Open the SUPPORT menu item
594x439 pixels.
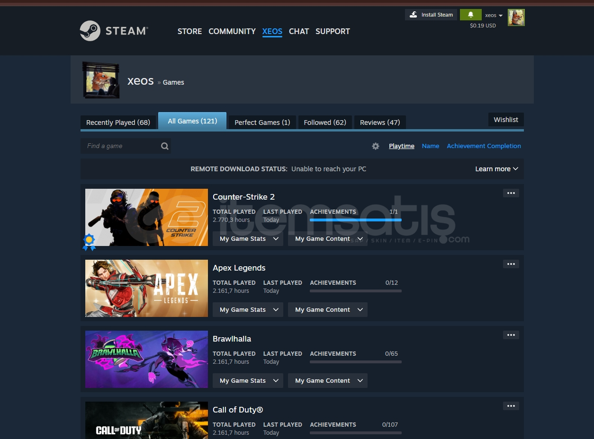point(333,31)
